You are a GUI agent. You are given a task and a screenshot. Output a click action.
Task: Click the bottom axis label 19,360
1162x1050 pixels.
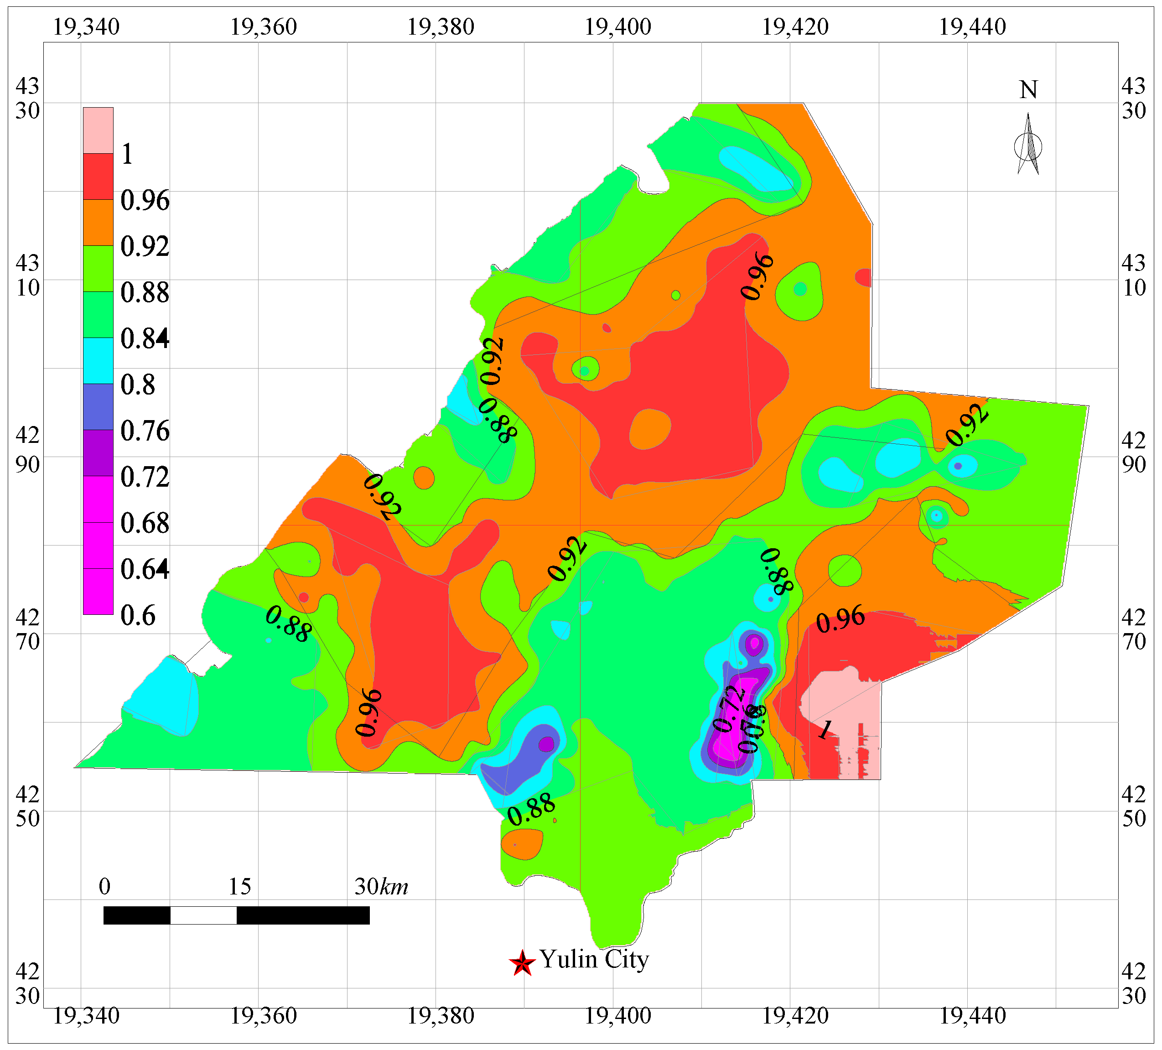(x=264, y=1015)
